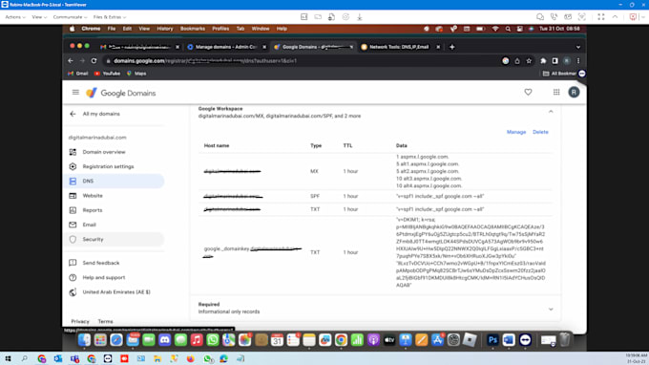Open TeamViewer Files & Extras menu
Viewport: 649px width, 365px height.
point(109,17)
